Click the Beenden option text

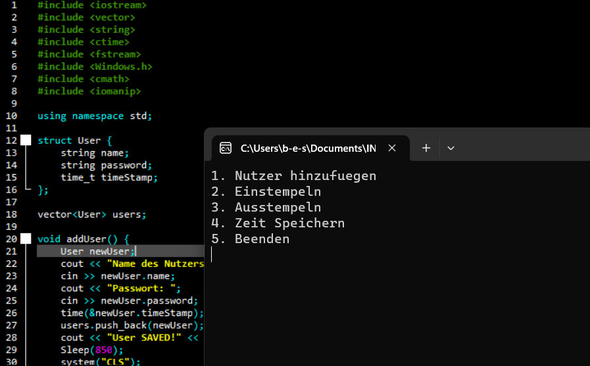[x=262, y=239]
